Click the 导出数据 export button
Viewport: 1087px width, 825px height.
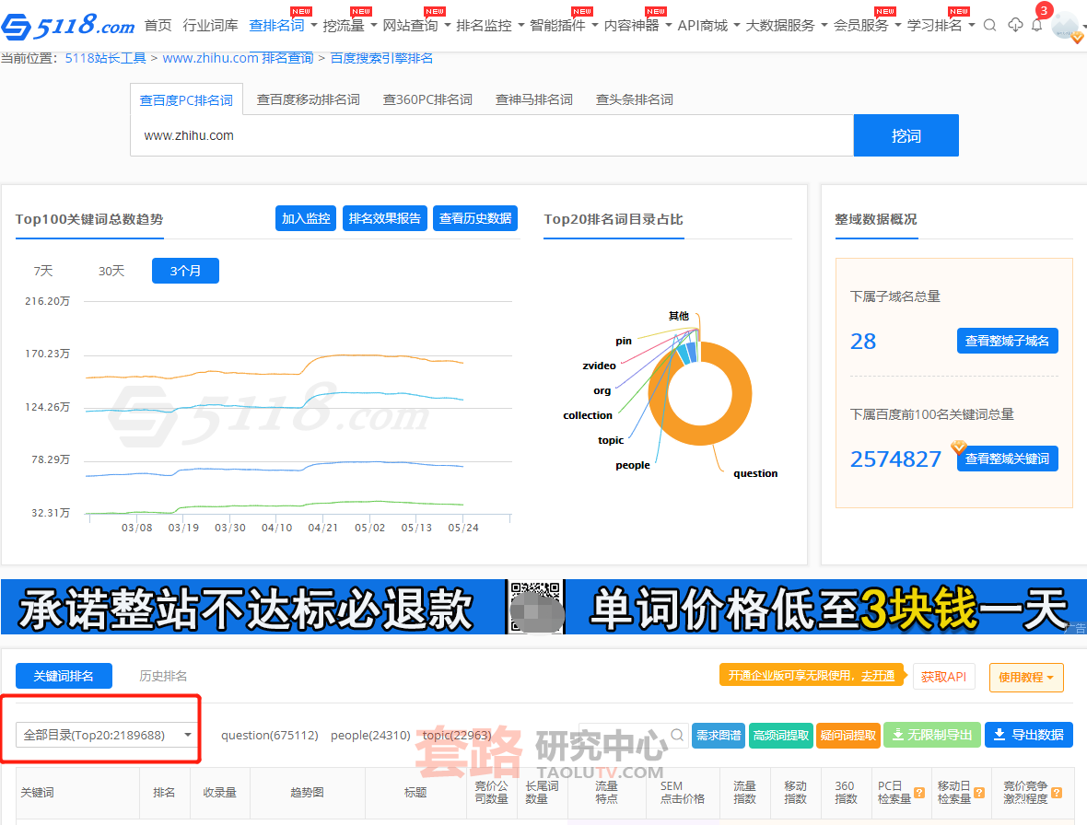(x=1028, y=735)
